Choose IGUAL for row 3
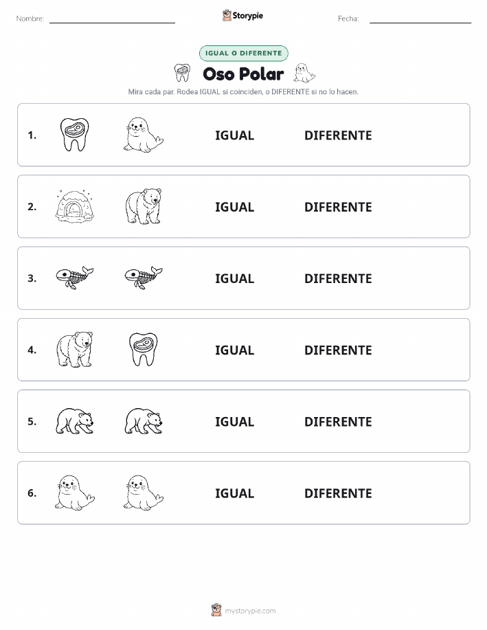The width and height of the screenshot is (487, 630). point(235,278)
